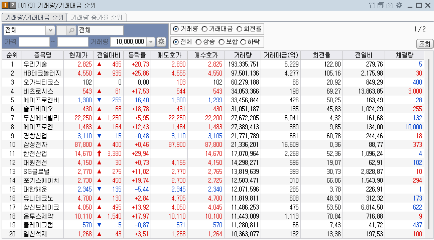Click the gray code box left of magnifier

coord(62,30)
